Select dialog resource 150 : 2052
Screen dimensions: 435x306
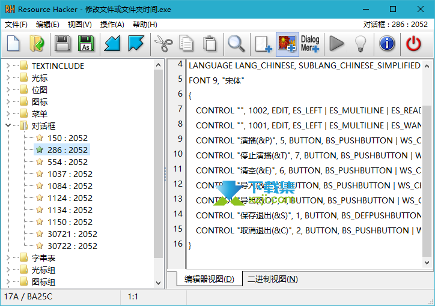[67, 138]
